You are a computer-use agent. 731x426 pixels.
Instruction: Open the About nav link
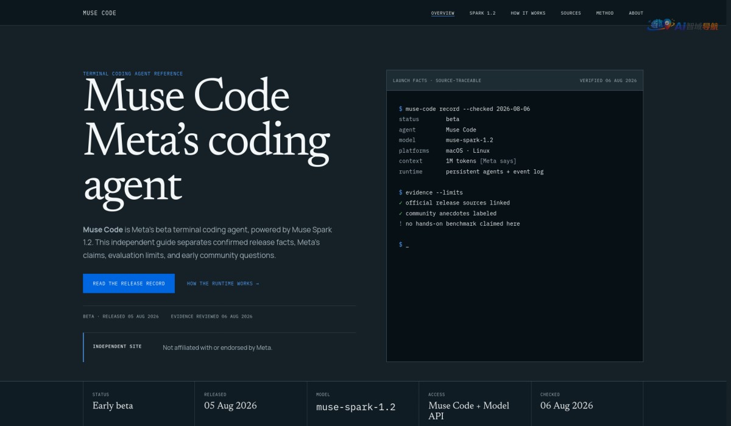point(636,13)
